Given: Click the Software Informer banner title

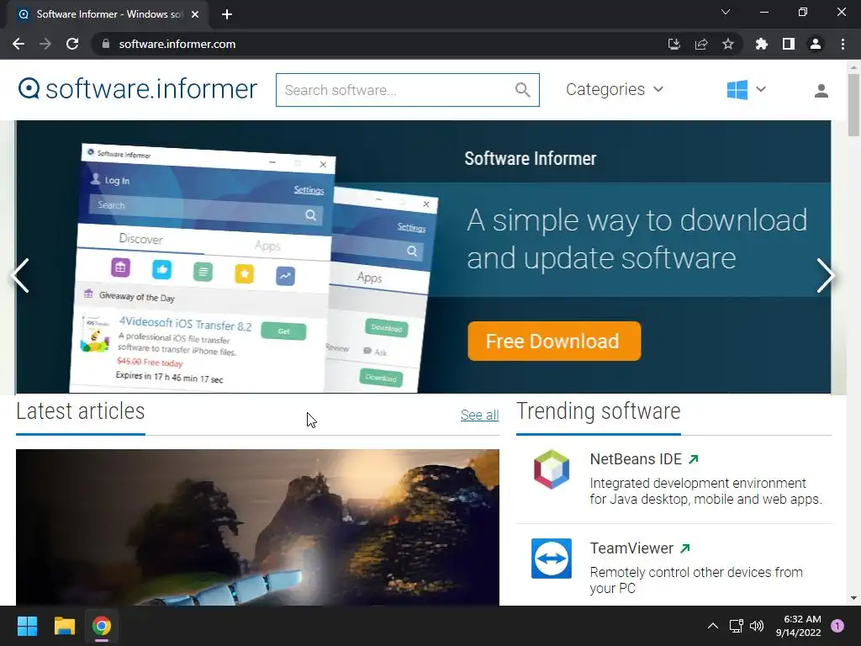Looking at the screenshot, I should [x=530, y=159].
